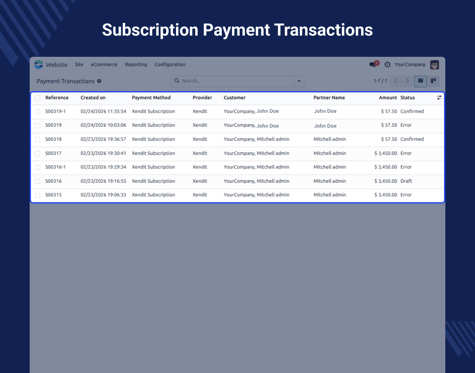Click the Website app logo icon

click(x=39, y=64)
